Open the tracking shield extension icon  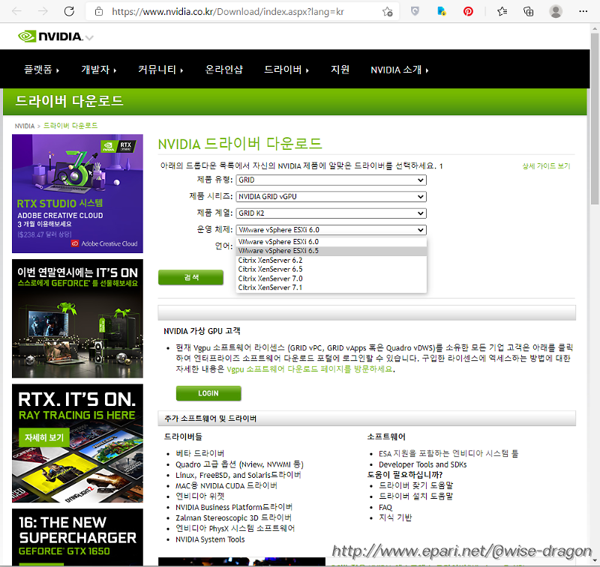coord(415,11)
